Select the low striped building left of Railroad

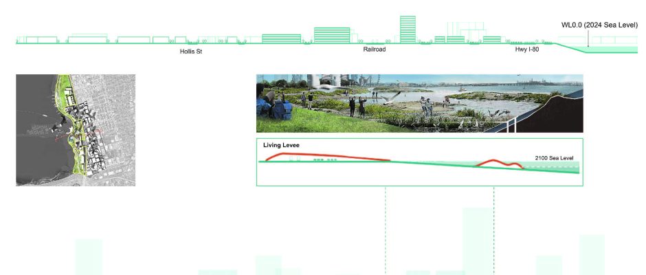(x=281, y=39)
